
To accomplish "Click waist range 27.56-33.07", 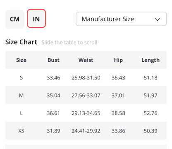I will click(86, 95).
